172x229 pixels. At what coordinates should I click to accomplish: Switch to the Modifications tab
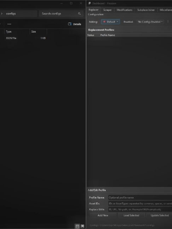(x=125, y=10)
